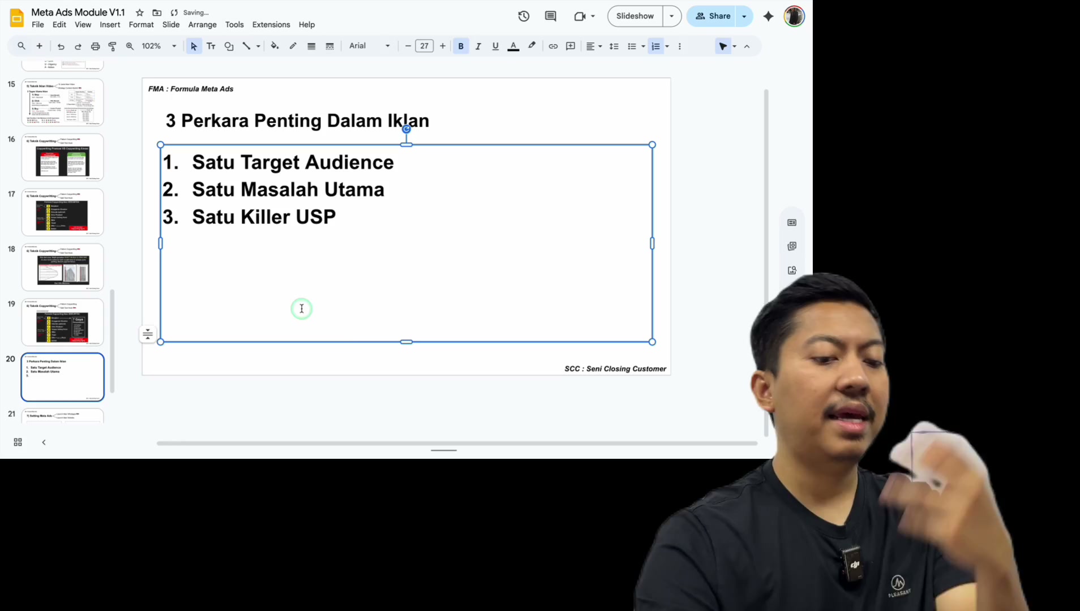Open more toolbar options
This screenshot has width=1080, height=611.
point(679,46)
